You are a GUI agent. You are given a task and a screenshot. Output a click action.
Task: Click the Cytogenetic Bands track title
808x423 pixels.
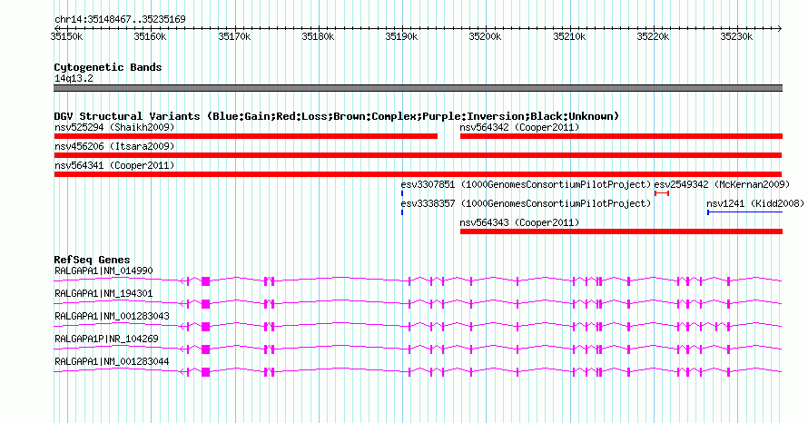click(108, 67)
